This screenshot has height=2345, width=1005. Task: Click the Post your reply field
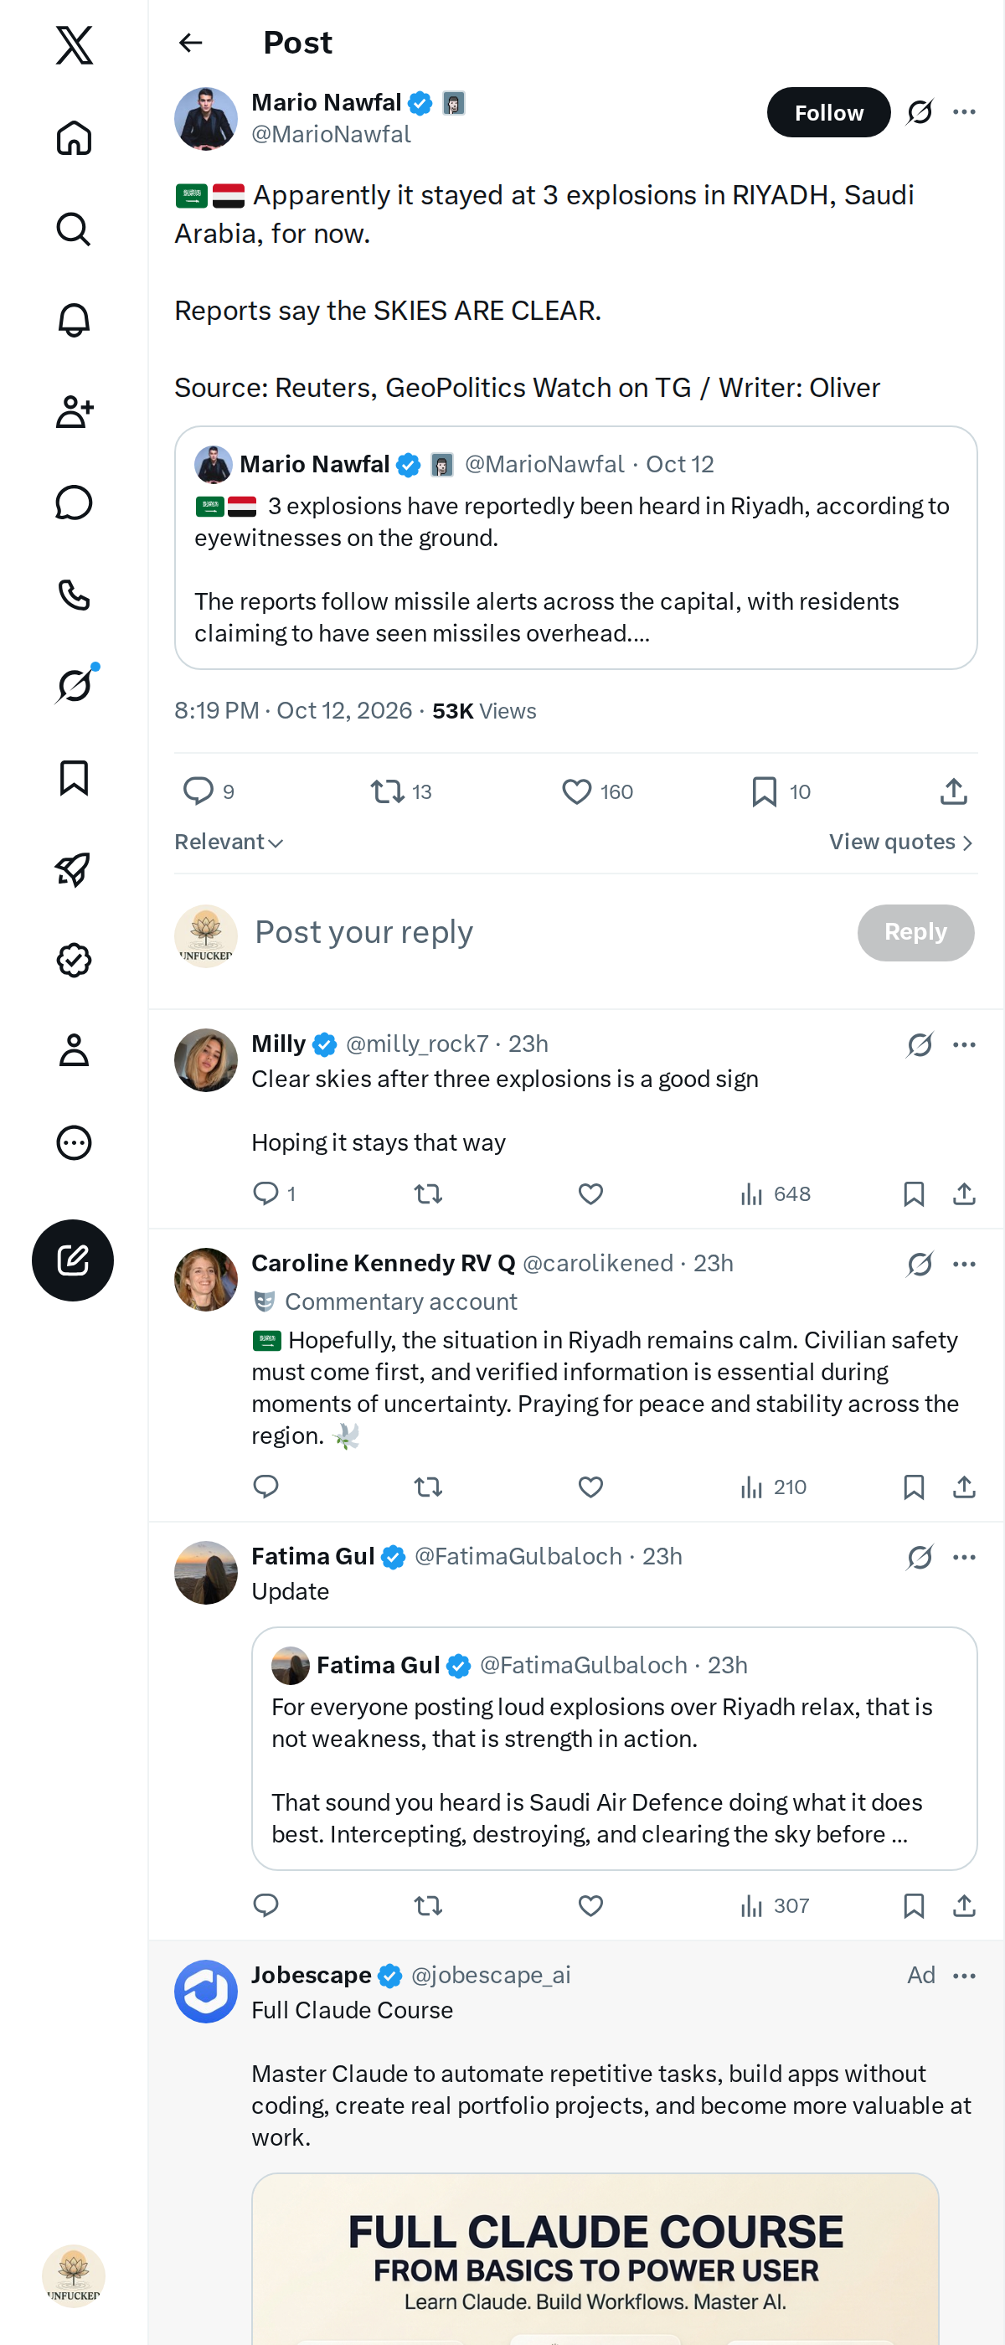tap(546, 932)
